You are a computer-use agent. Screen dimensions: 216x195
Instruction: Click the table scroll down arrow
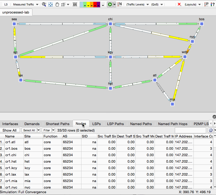point(215,187)
